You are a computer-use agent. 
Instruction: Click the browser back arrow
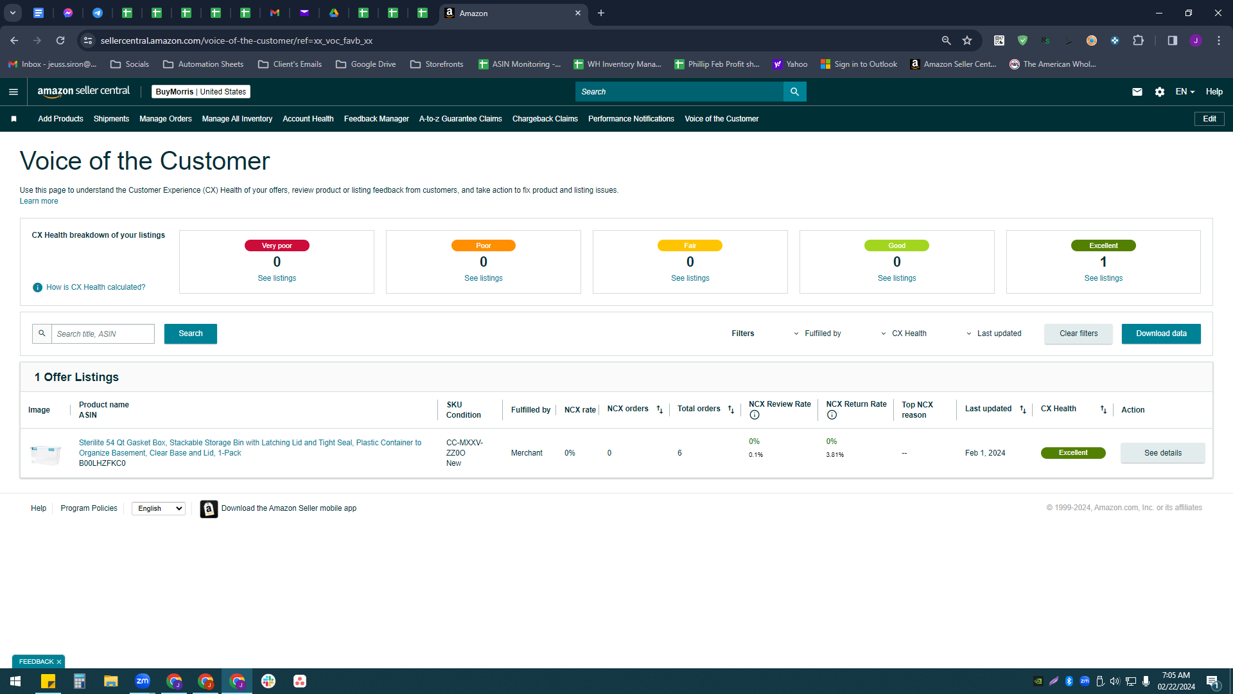[14, 40]
